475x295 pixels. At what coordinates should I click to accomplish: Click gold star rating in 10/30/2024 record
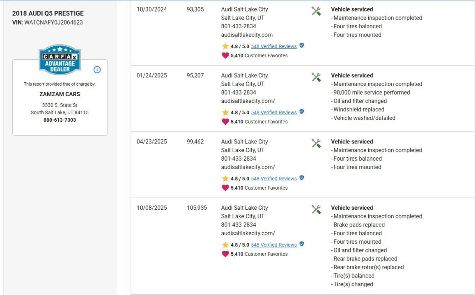[225, 46]
